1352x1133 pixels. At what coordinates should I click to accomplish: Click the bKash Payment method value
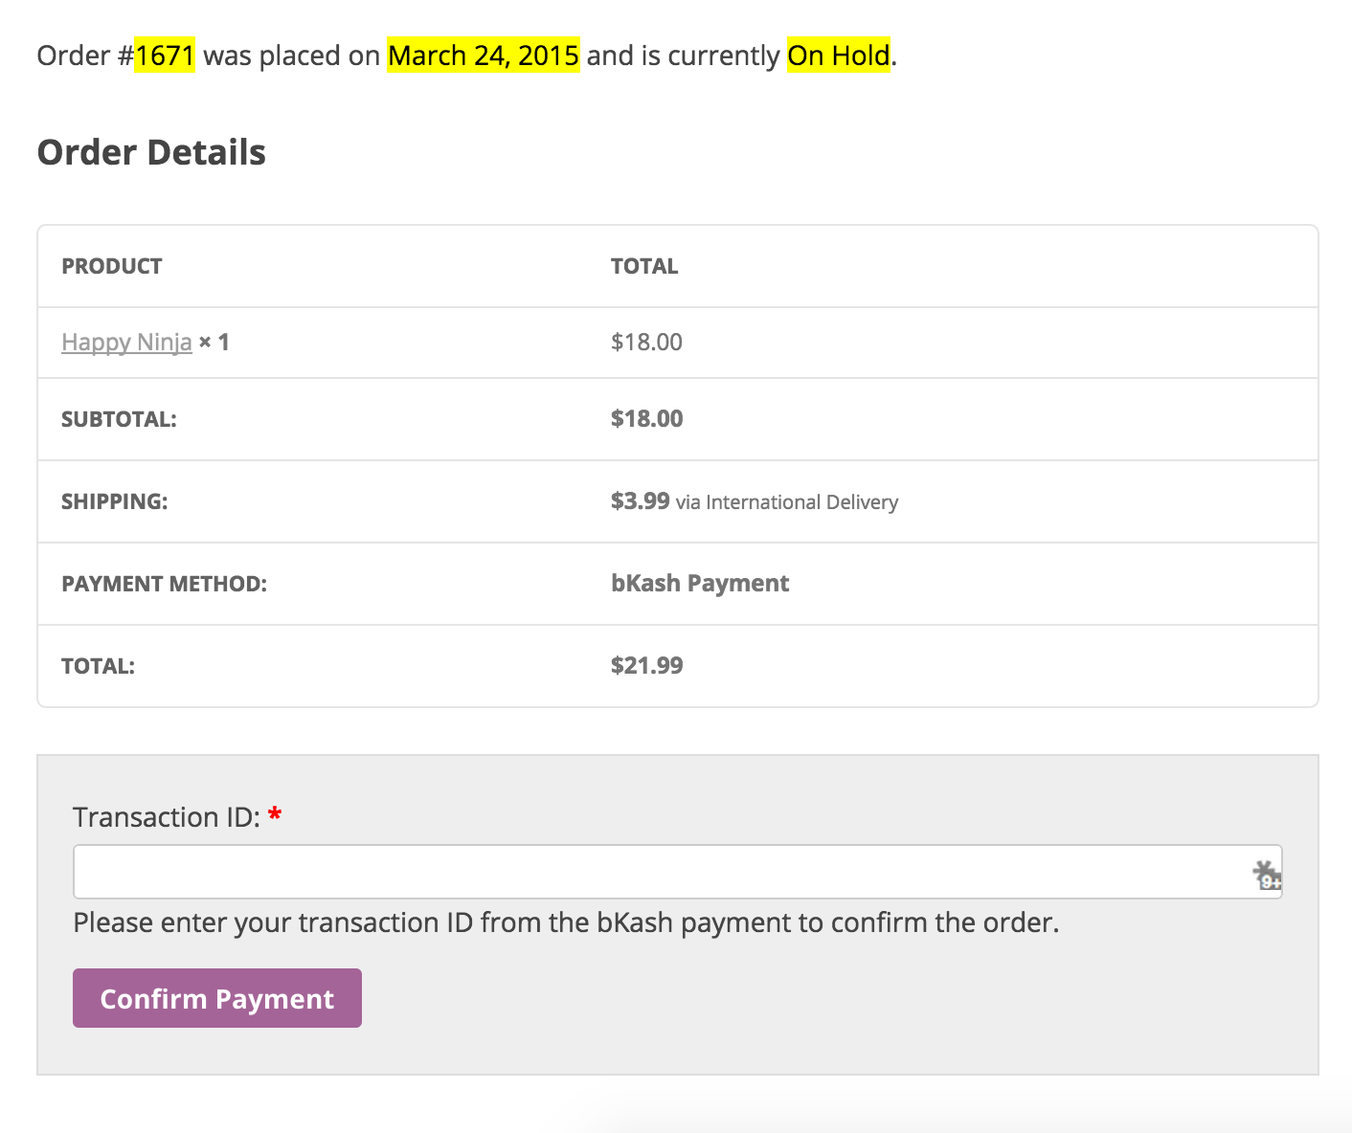click(x=700, y=583)
